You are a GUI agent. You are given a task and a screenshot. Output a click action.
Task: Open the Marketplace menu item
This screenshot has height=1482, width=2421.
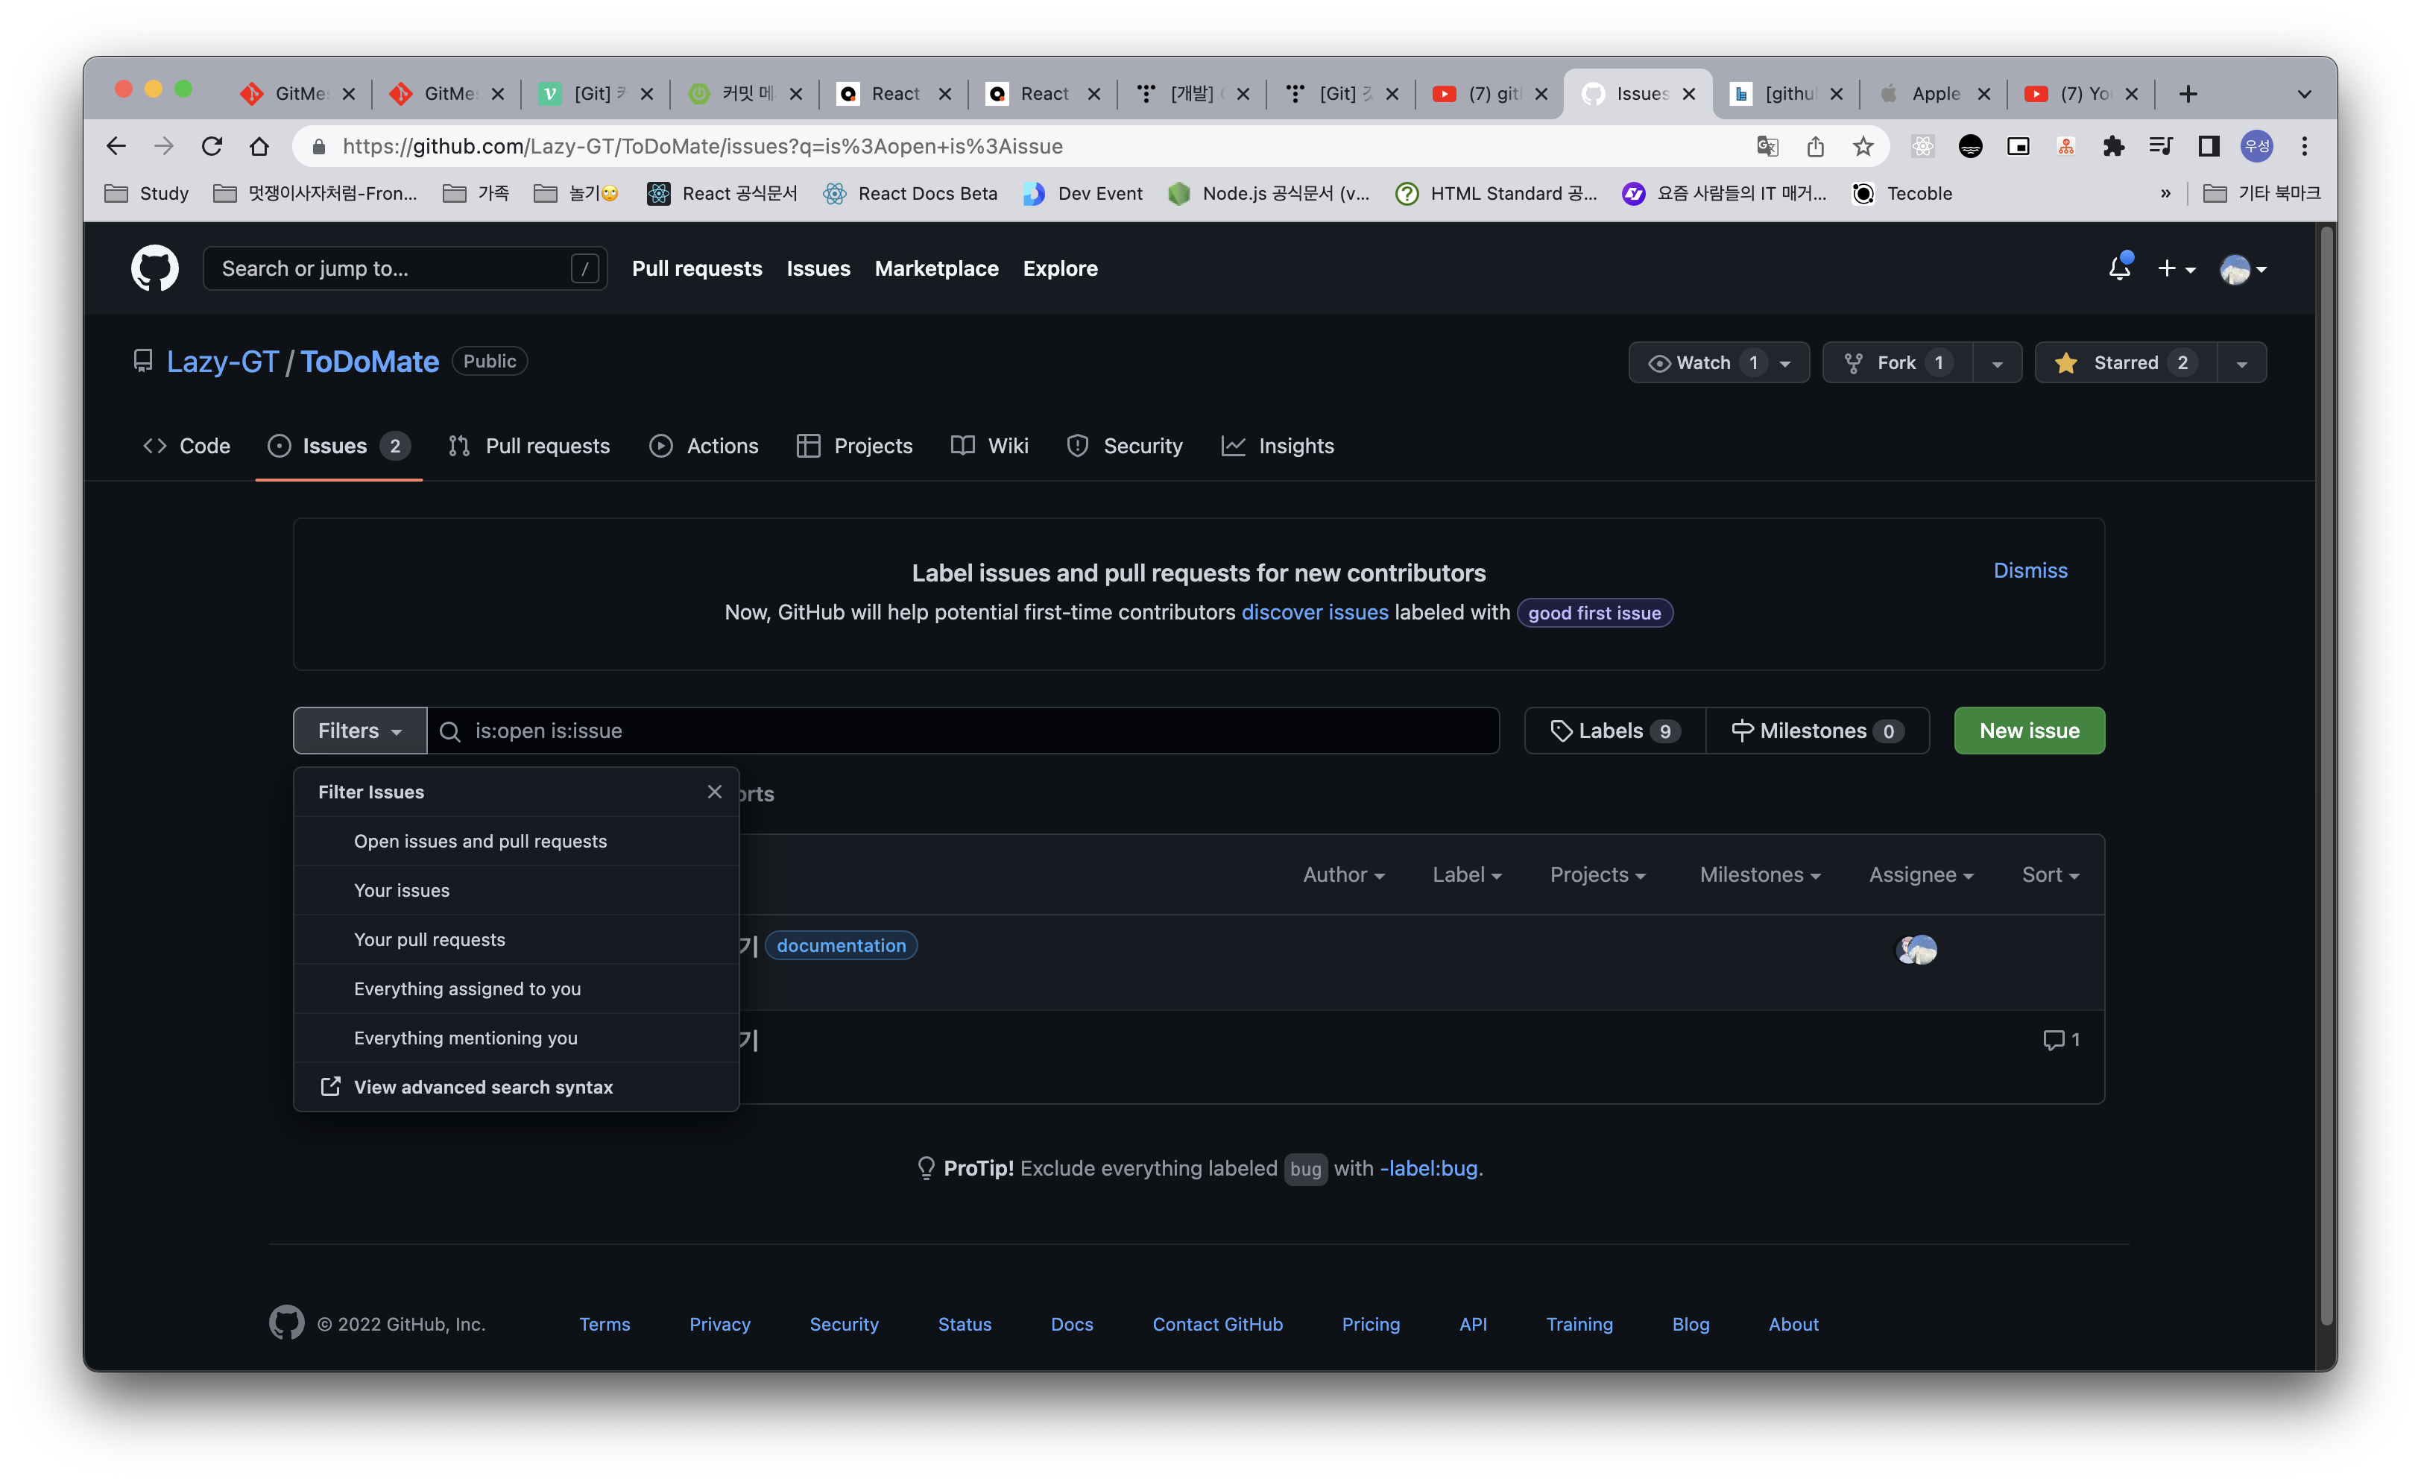point(936,268)
